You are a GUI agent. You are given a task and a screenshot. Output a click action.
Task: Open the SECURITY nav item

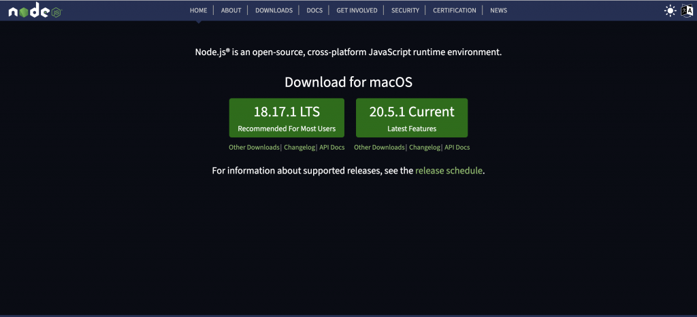405,10
